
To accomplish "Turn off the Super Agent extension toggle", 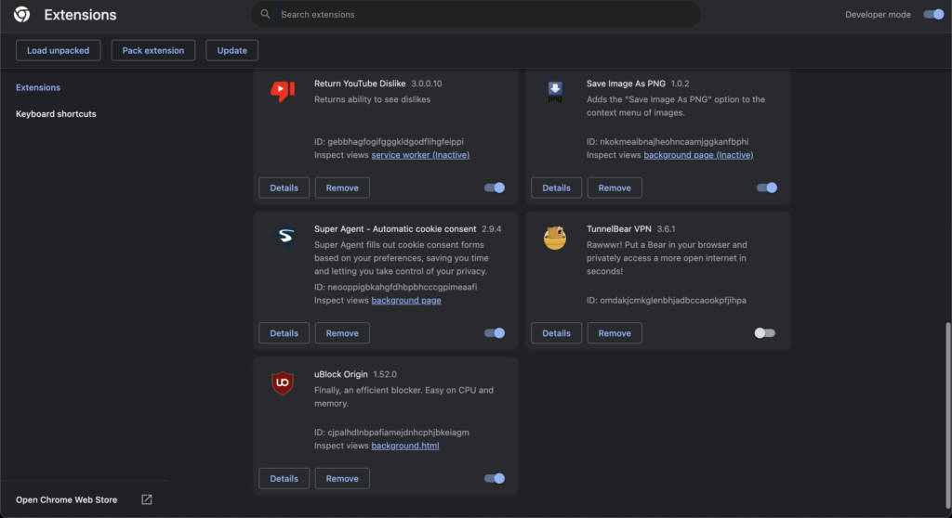I will pyautogui.click(x=495, y=333).
